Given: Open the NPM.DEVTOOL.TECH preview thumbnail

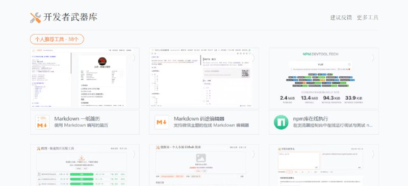Looking at the screenshot, I should click(x=324, y=78).
